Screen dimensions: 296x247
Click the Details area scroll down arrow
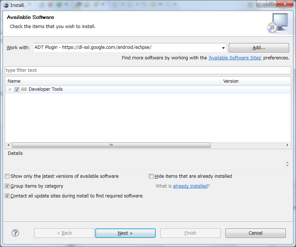[287, 165]
